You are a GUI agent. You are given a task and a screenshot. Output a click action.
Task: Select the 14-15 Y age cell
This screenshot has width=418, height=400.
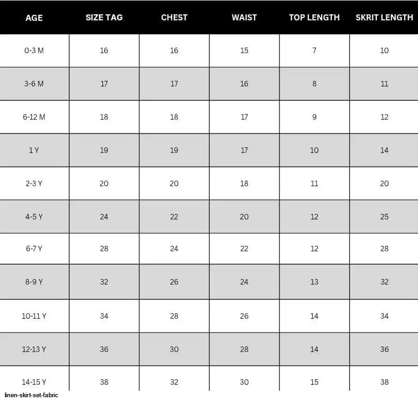[34, 382]
